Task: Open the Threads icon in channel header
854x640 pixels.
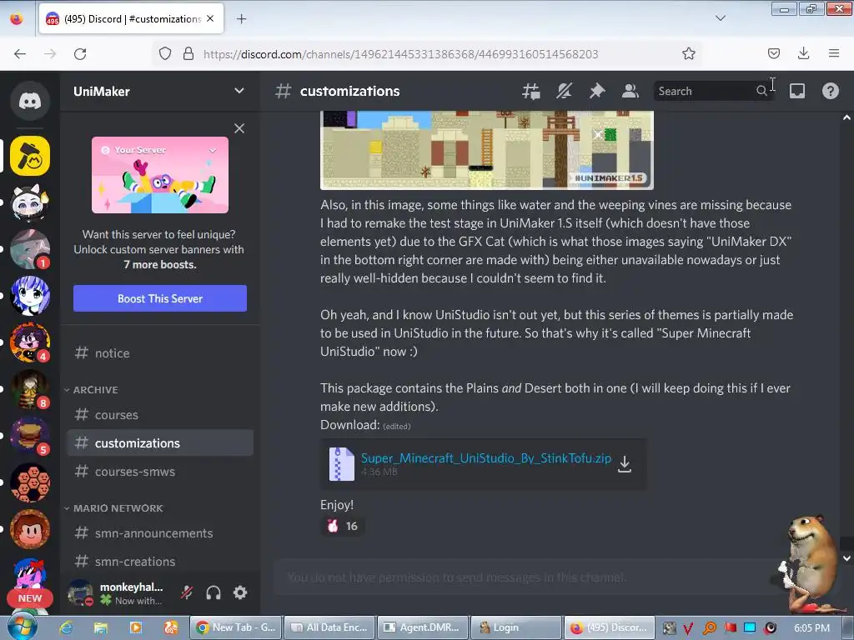Action: click(531, 91)
